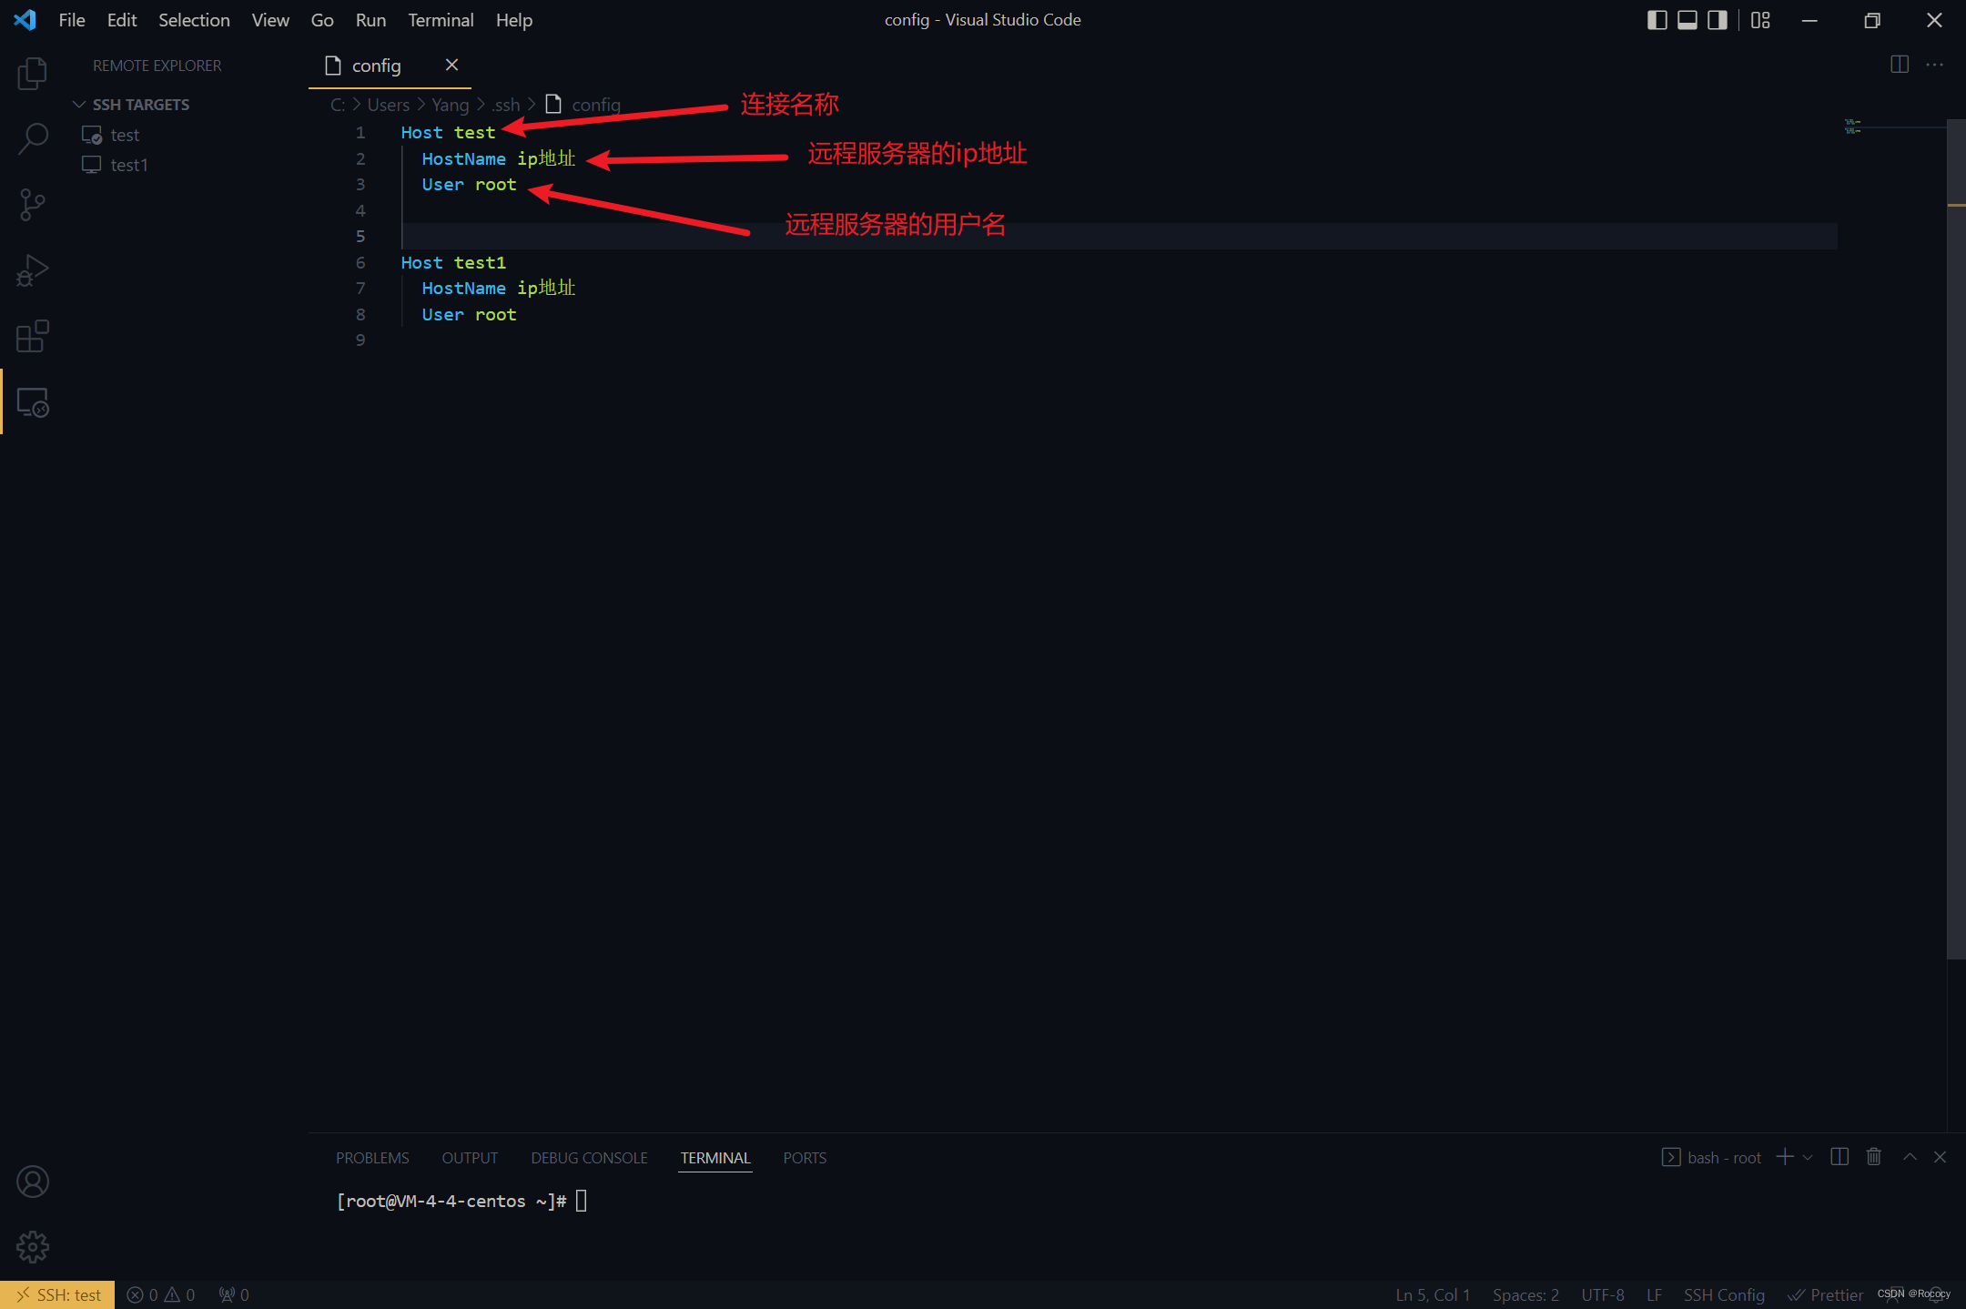Open the Help menu
The image size is (1966, 1309).
(514, 20)
